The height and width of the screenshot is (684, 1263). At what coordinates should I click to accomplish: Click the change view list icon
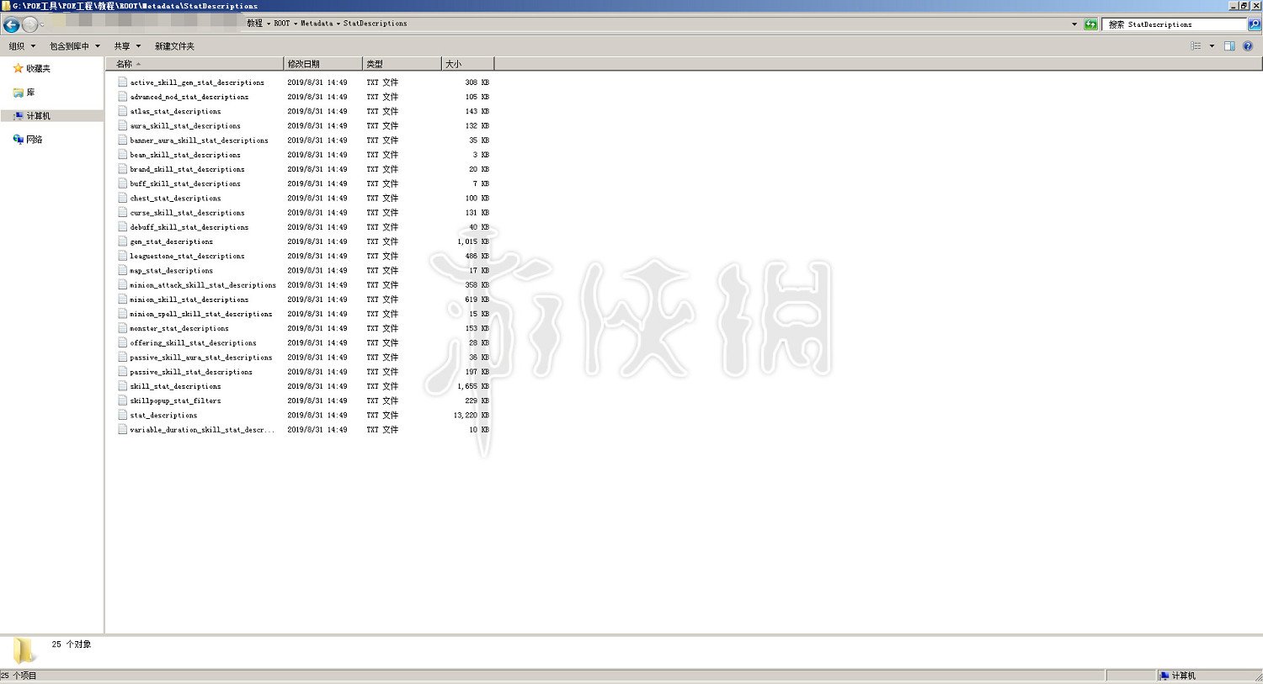(1196, 46)
